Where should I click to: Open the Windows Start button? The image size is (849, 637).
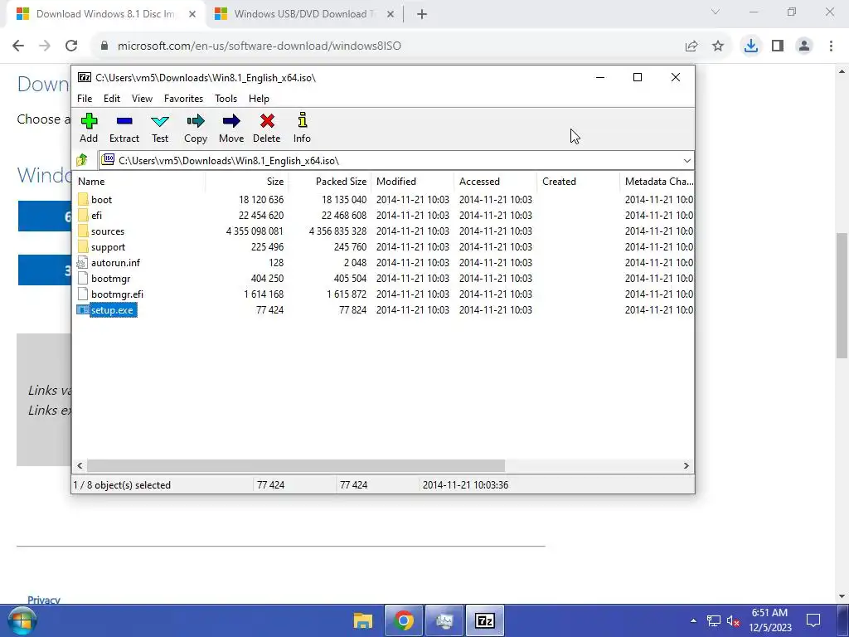tap(22, 620)
